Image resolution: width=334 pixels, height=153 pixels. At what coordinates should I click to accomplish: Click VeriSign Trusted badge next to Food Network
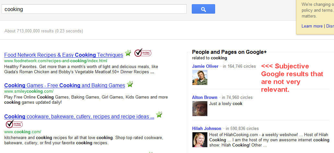click(143, 53)
